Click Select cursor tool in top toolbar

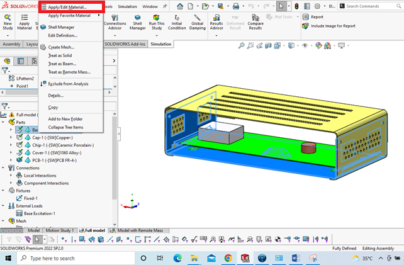pyautogui.click(x=281, y=6)
